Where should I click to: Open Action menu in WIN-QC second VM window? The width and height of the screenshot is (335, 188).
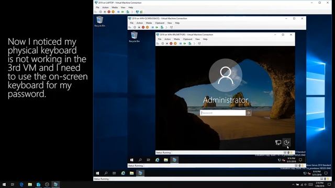pyautogui.click(x=140, y=23)
